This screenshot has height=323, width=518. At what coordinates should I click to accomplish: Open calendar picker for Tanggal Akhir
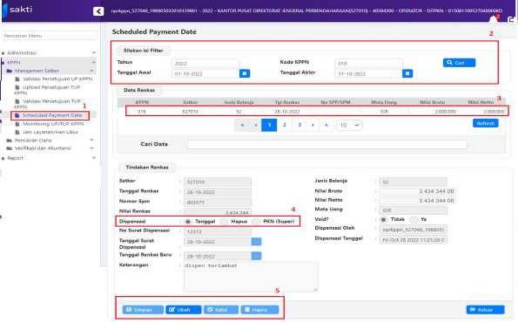pos(408,73)
